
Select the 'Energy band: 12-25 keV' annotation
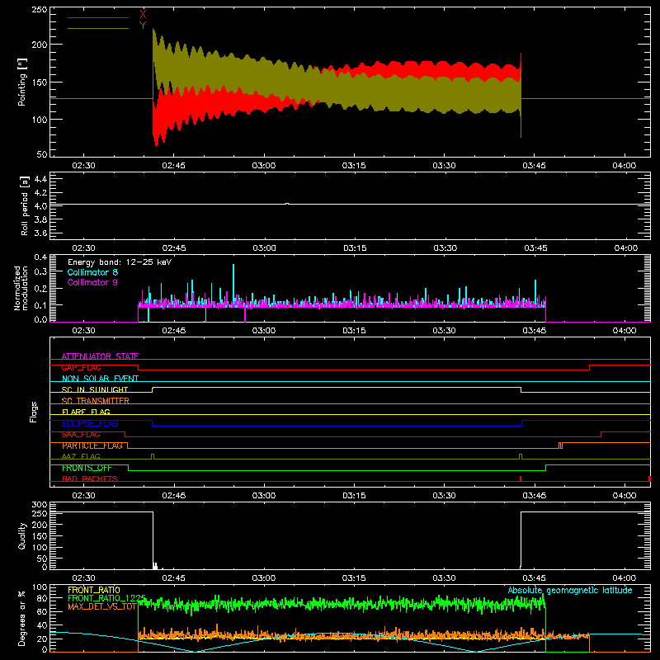[x=120, y=262]
